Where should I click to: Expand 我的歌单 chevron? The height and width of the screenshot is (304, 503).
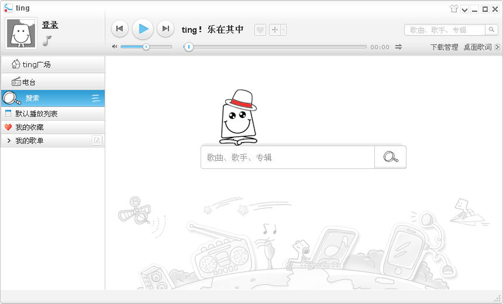pyautogui.click(x=9, y=140)
